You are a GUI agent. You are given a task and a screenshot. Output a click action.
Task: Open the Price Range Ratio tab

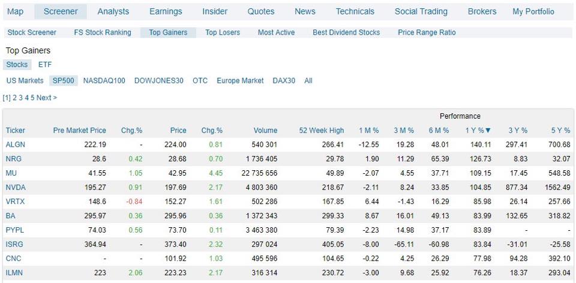coord(427,32)
